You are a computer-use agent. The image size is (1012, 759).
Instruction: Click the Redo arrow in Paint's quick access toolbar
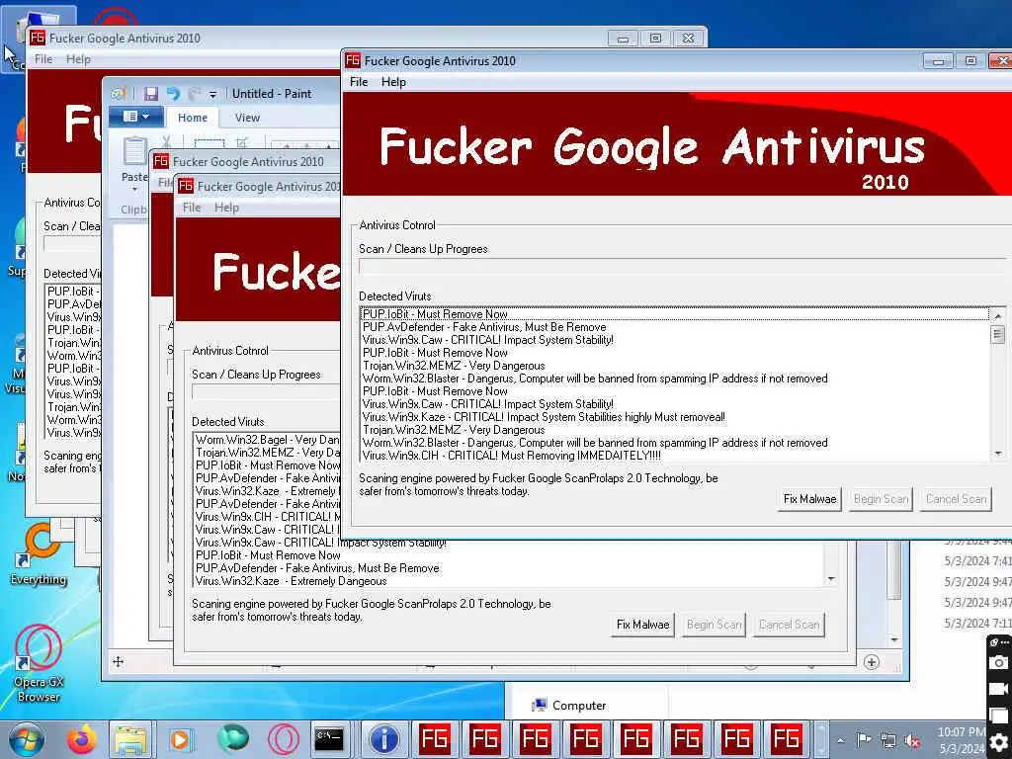pos(194,94)
